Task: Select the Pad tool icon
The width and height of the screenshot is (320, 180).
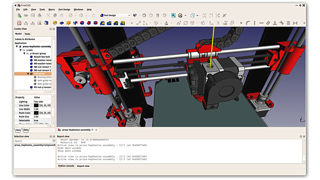Action: 55,23
